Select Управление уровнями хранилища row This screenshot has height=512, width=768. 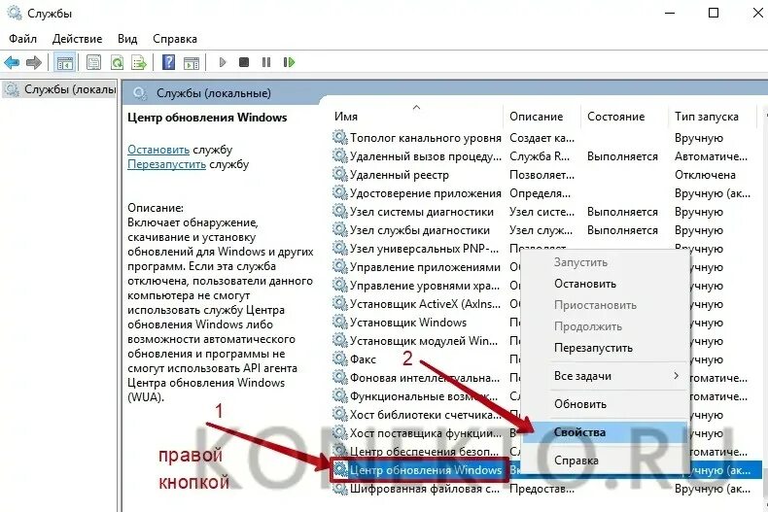coord(425,286)
